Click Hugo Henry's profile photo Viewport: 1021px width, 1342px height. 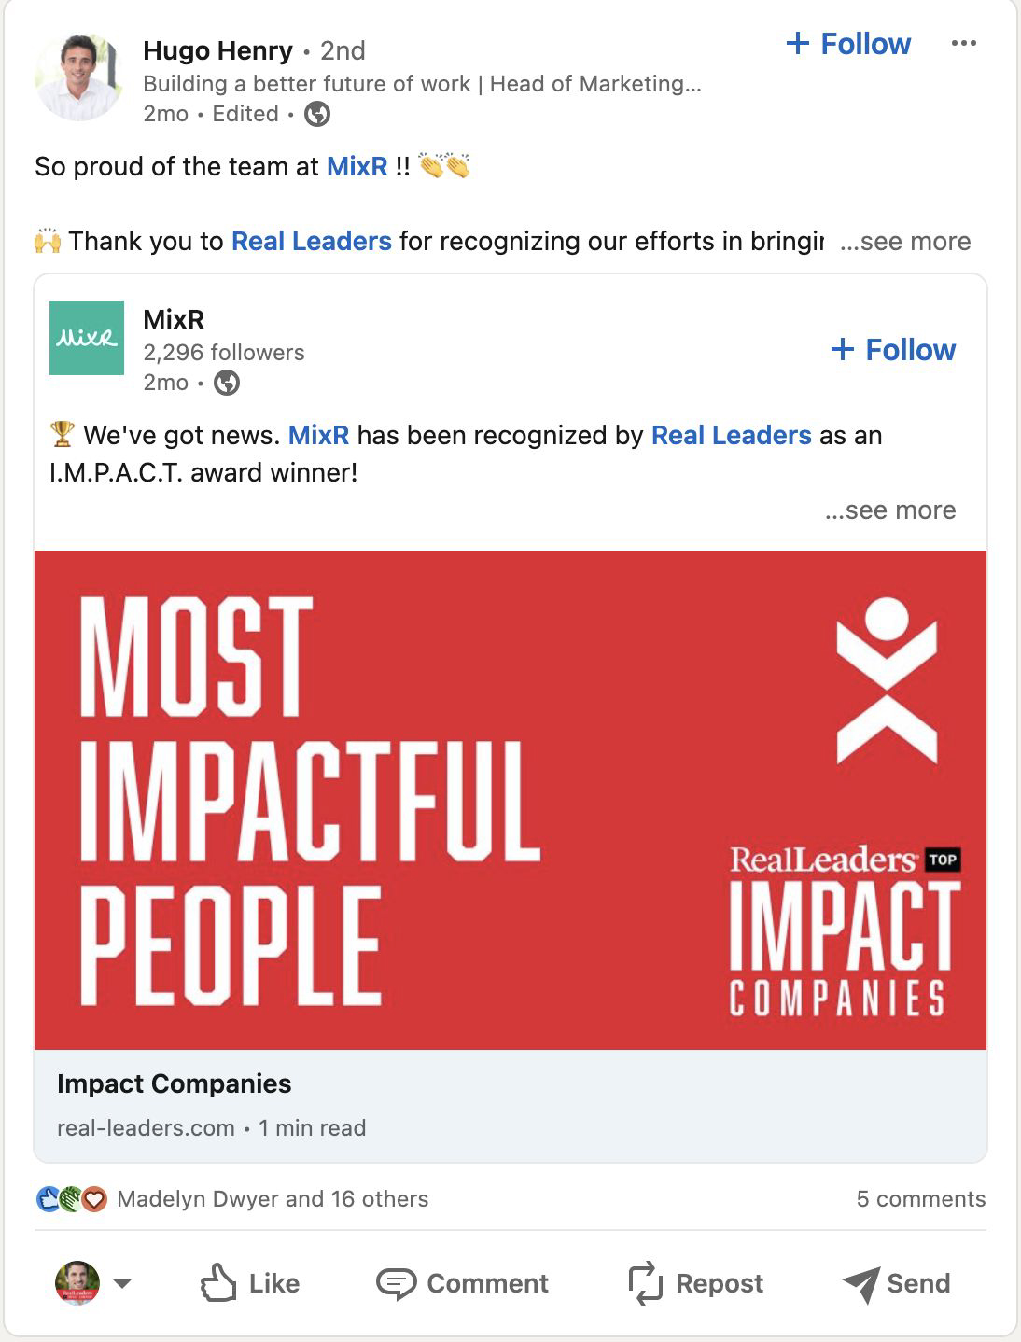click(x=79, y=78)
